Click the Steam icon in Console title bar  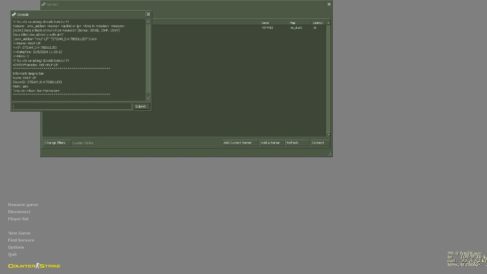pyautogui.click(x=14, y=15)
